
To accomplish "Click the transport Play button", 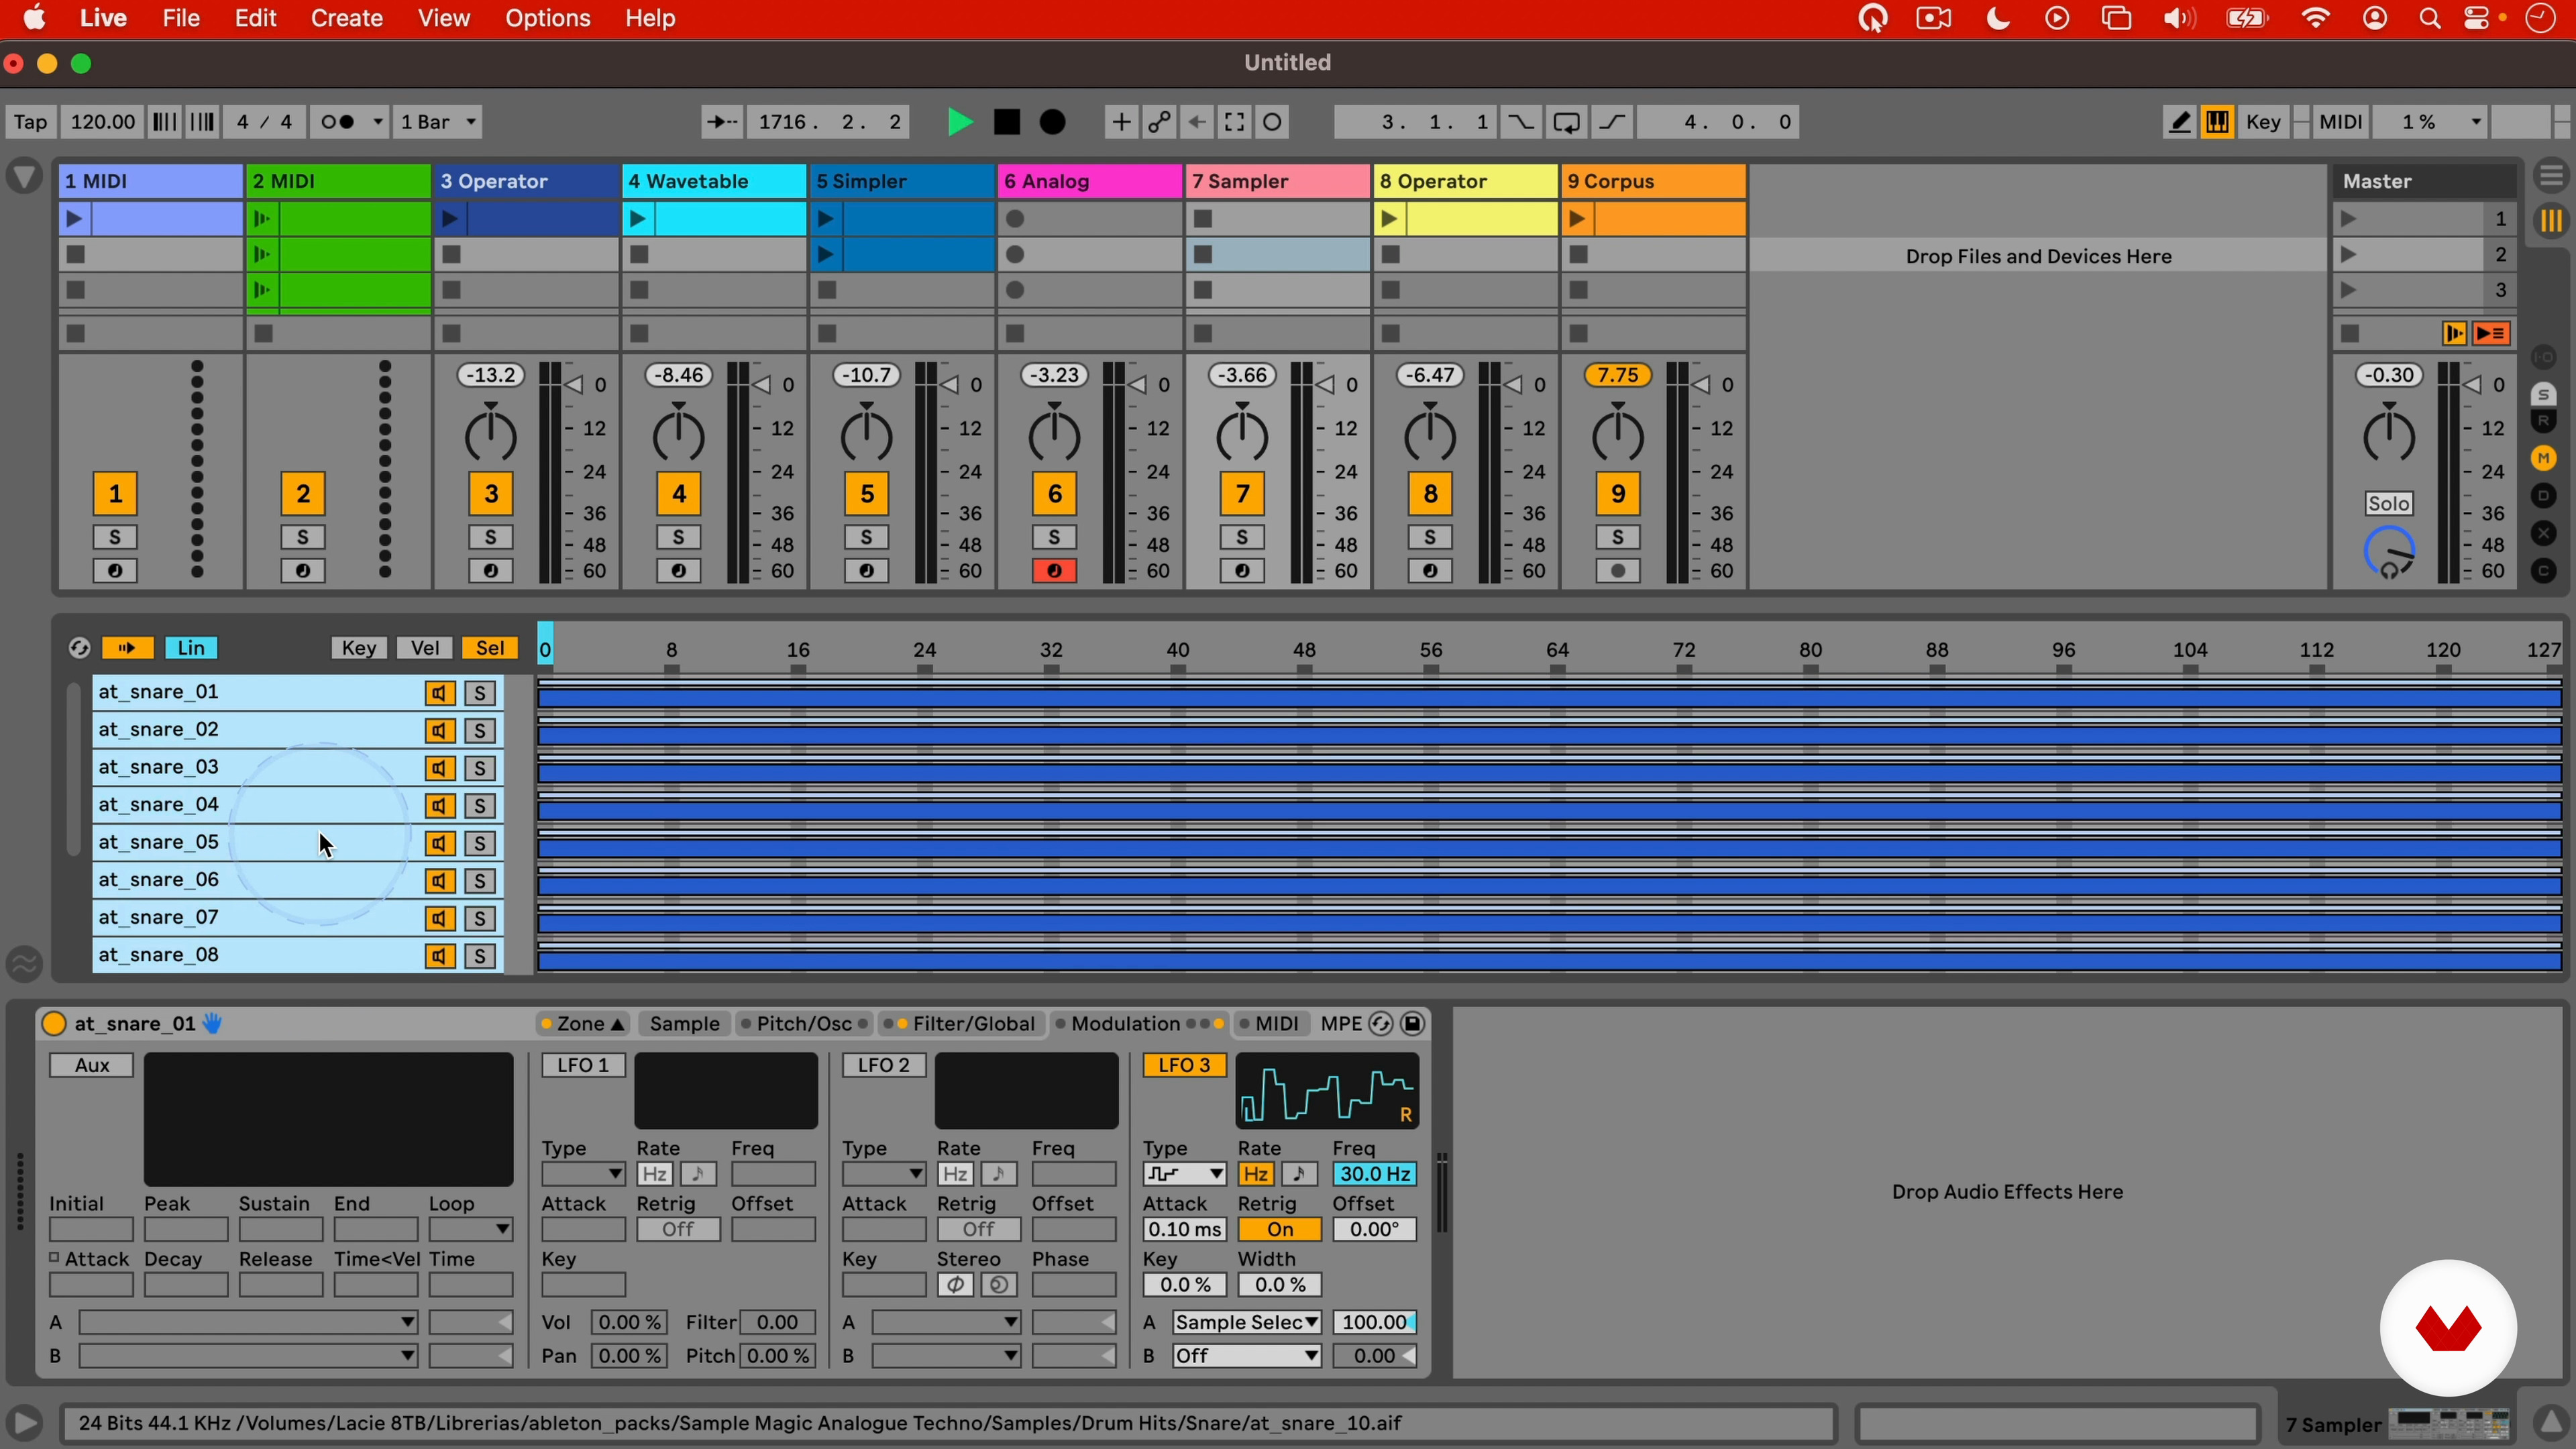I will coord(959,122).
